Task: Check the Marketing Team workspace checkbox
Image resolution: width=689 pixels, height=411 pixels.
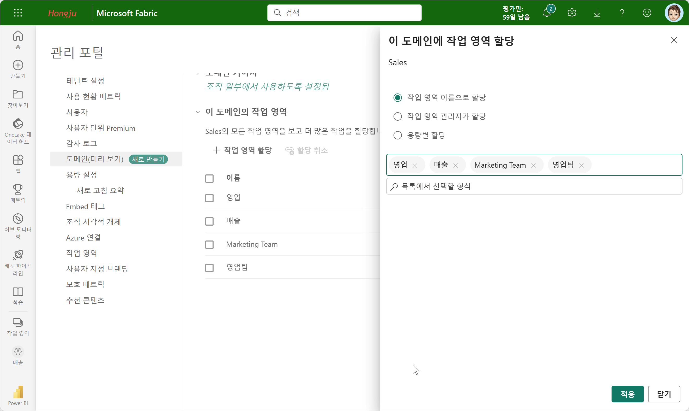Action: pyautogui.click(x=209, y=245)
